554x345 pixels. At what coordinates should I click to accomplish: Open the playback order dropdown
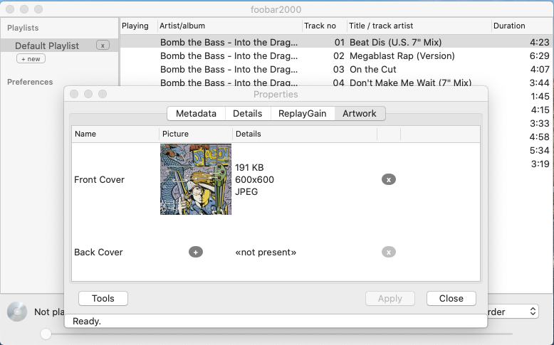point(513,312)
